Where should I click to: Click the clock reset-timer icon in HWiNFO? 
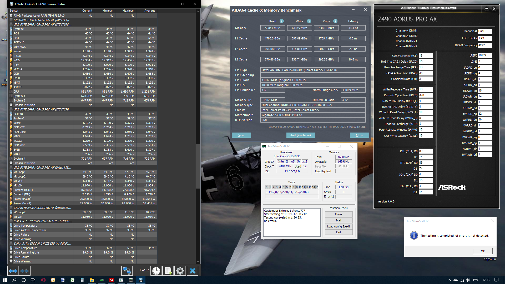(x=156, y=271)
